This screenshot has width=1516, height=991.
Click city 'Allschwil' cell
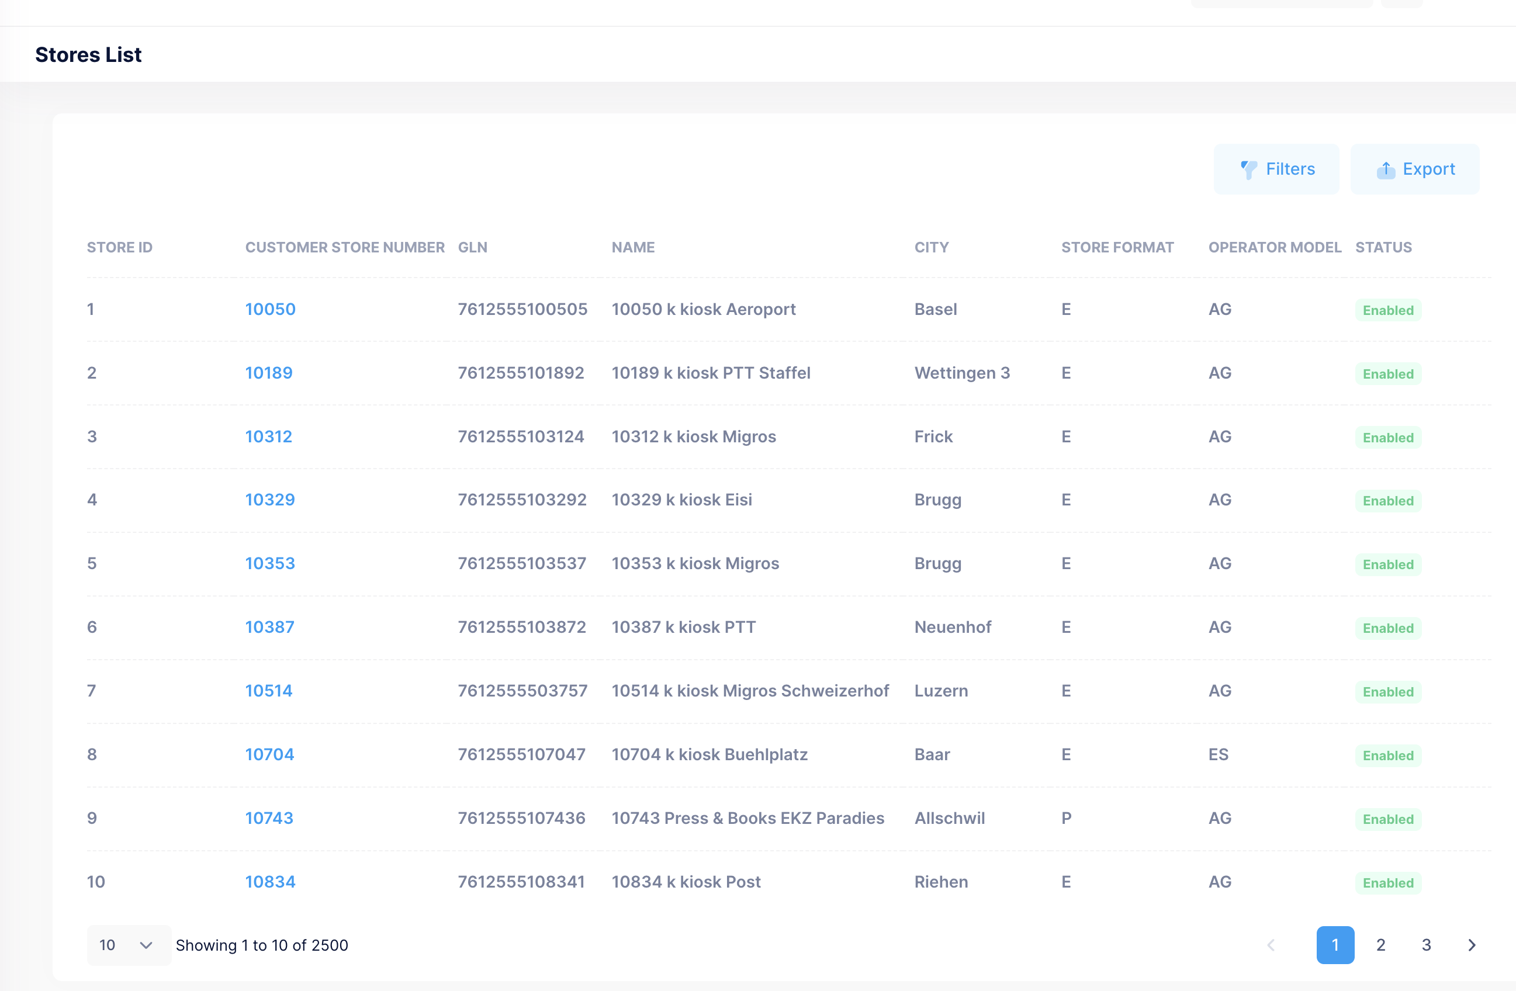[949, 819]
